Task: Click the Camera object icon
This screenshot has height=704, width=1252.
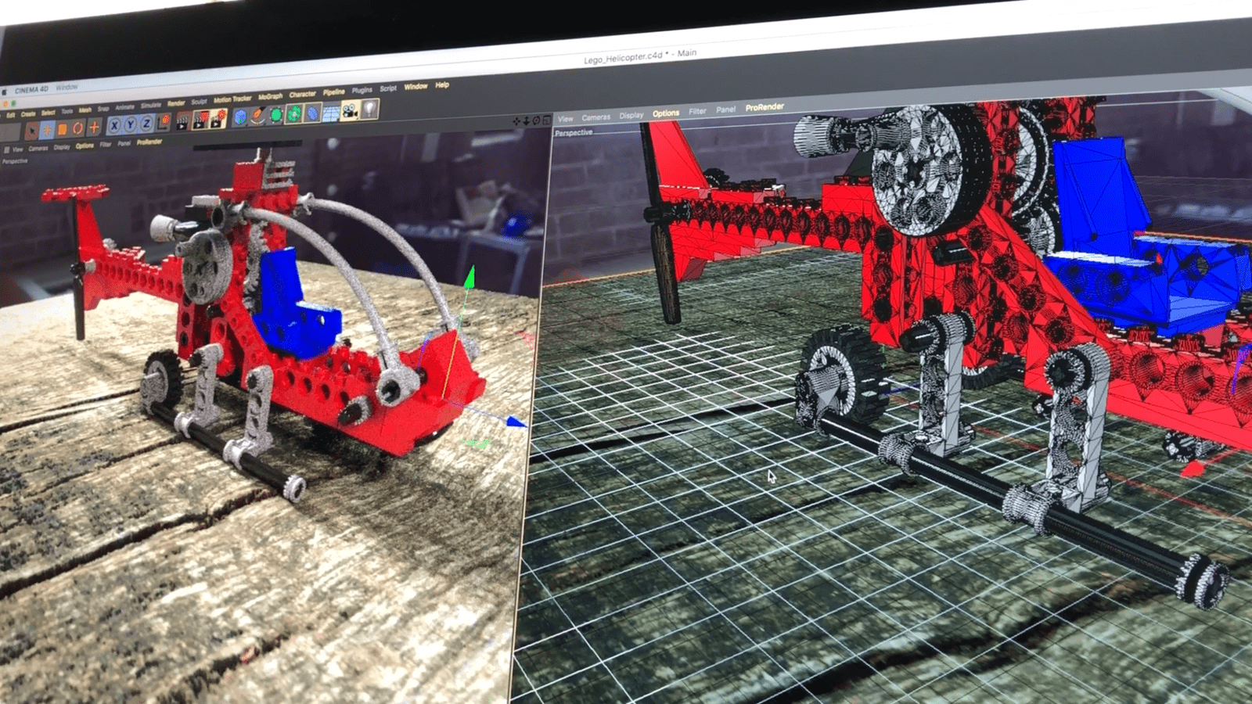Action: click(x=350, y=112)
